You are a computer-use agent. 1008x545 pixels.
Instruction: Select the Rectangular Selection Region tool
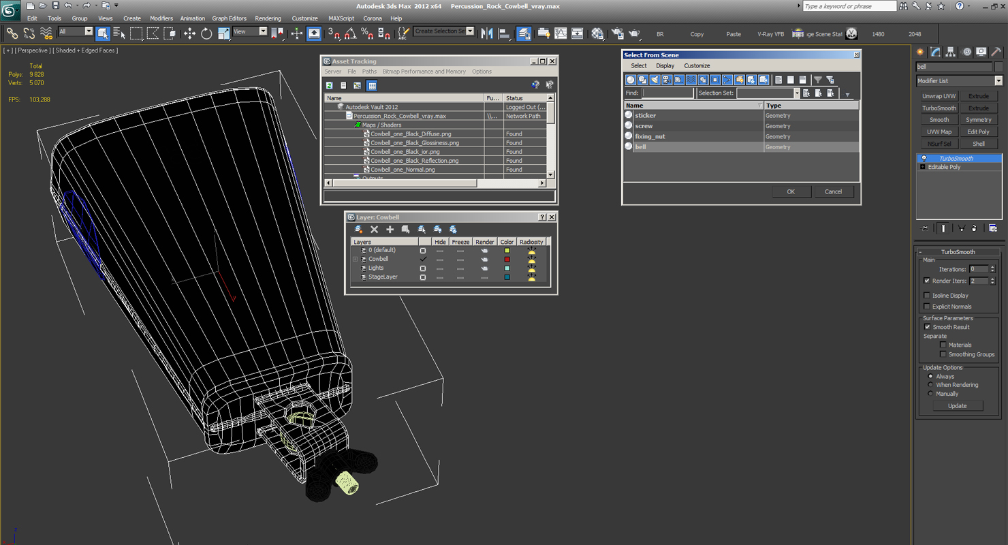click(x=136, y=33)
